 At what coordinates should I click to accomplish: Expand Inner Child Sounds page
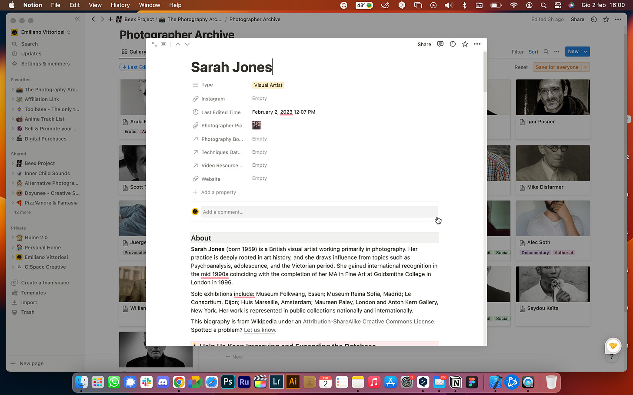coord(13,173)
